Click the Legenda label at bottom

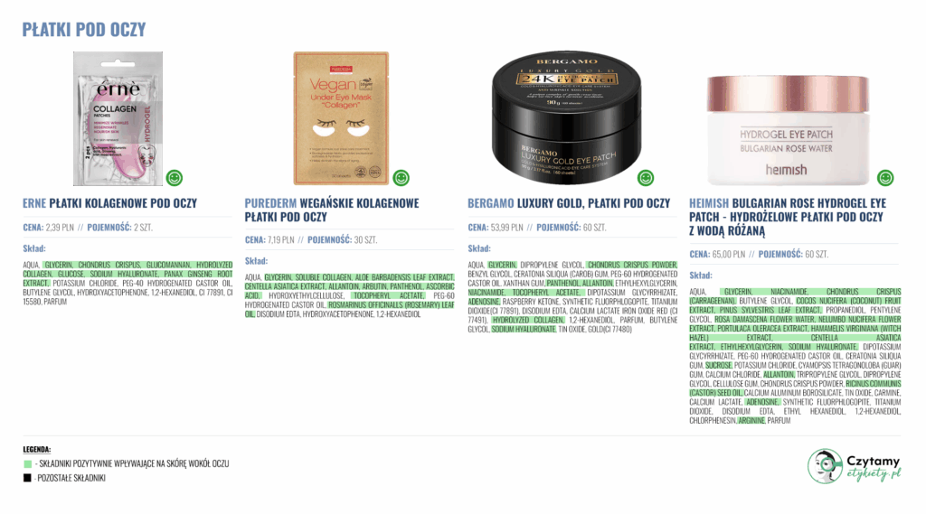36,450
